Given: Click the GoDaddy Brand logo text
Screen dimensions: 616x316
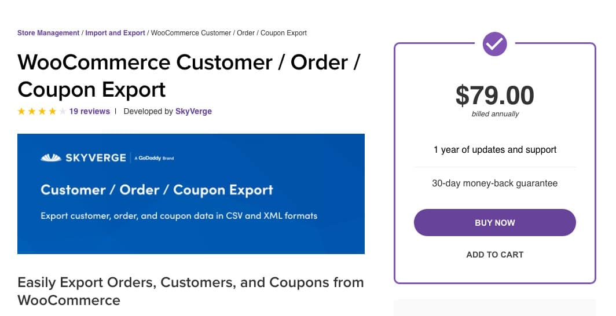Looking at the screenshot, I should coord(154,158).
